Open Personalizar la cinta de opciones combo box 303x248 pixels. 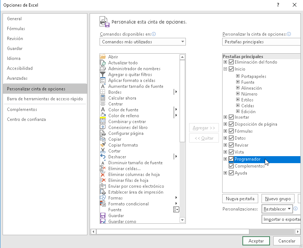tap(261, 42)
